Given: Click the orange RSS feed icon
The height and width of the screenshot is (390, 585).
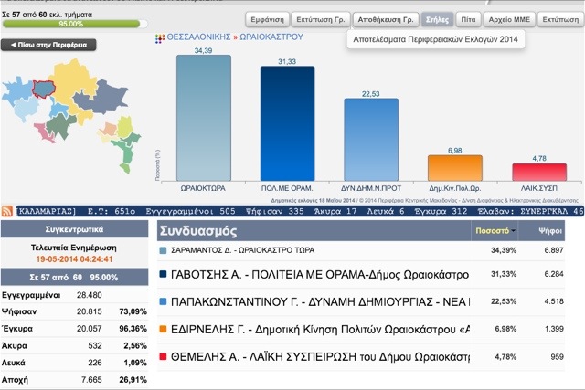Looking at the screenshot, I should (x=7, y=211).
